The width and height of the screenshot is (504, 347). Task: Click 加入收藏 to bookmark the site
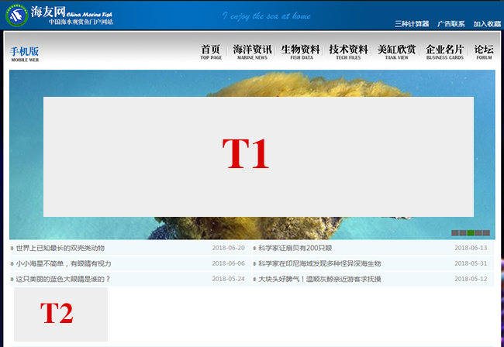[487, 24]
